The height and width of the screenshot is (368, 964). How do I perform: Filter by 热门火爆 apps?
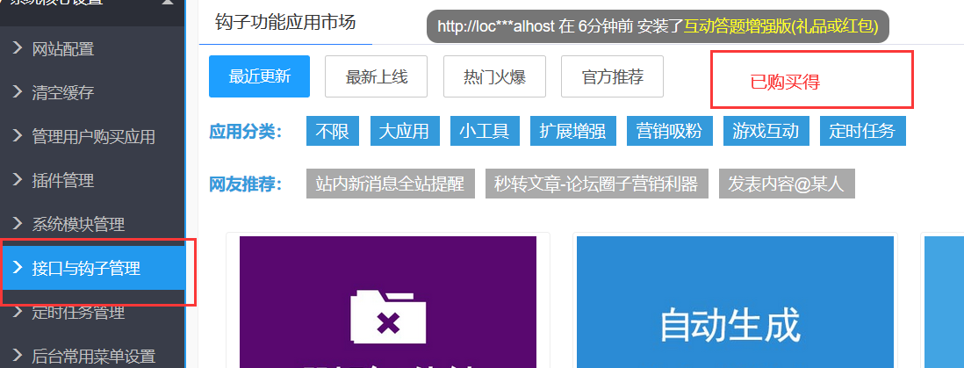pyautogui.click(x=494, y=76)
